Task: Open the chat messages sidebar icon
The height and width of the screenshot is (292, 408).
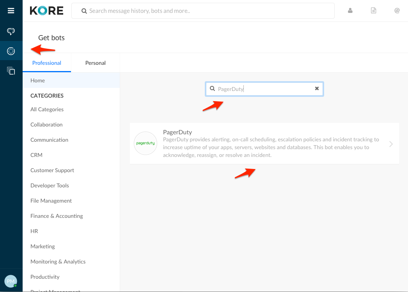Action: tap(11, 31)
